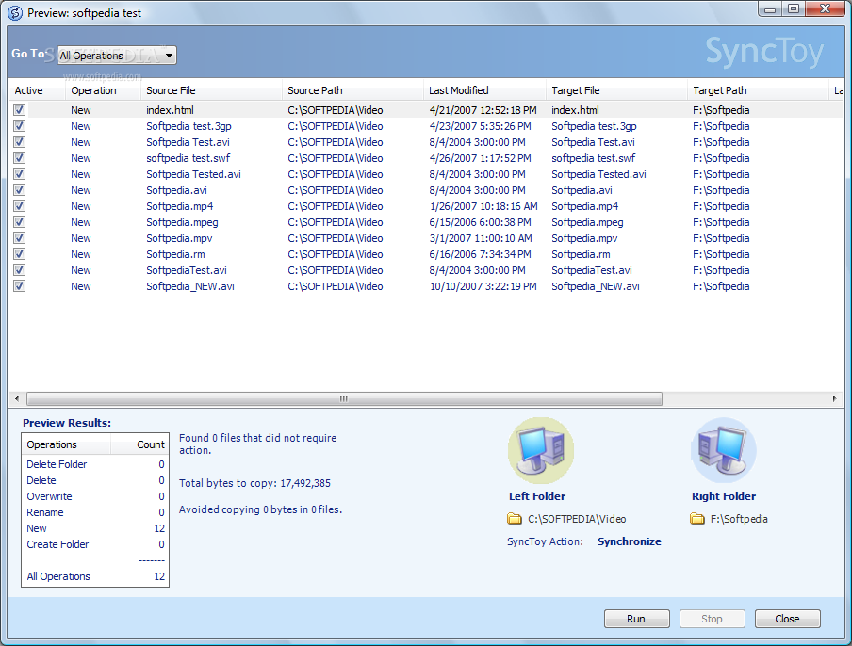Click the Run button
852x646 pixels.
pyautogui.click(x=636, y=619)
